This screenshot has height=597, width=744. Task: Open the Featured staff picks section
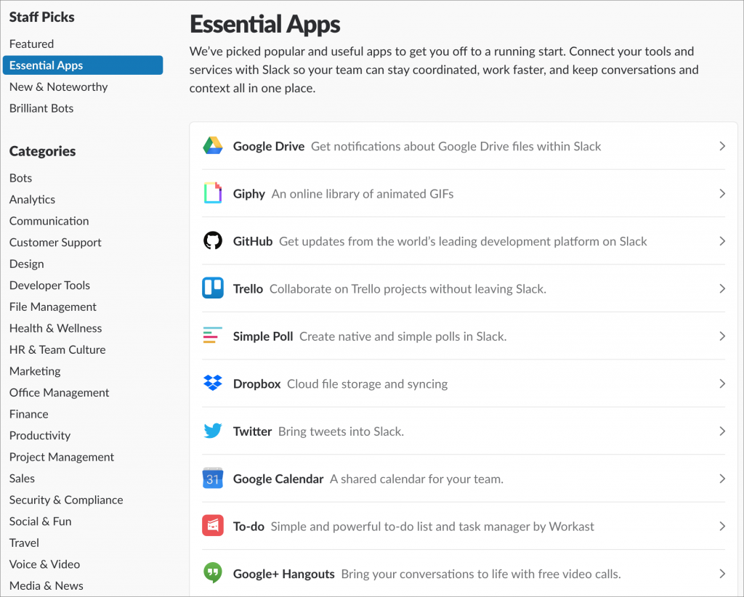pos(31,44)
